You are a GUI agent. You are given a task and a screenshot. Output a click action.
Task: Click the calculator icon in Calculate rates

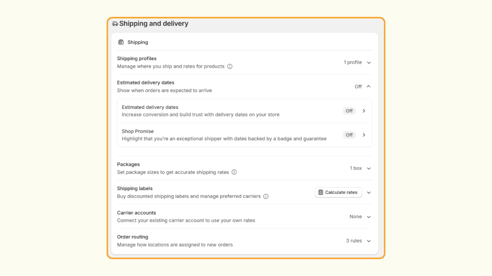click(321, 192)
